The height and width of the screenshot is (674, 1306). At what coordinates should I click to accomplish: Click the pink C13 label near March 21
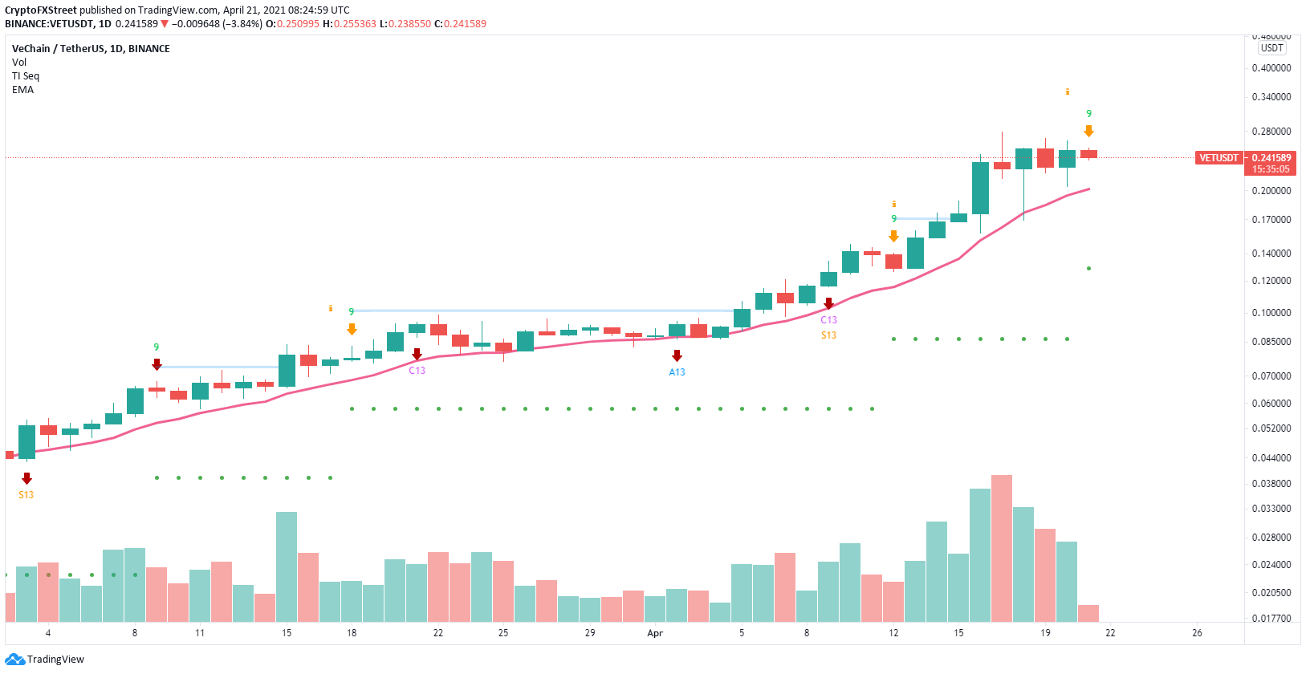click(x=417, y=371)
